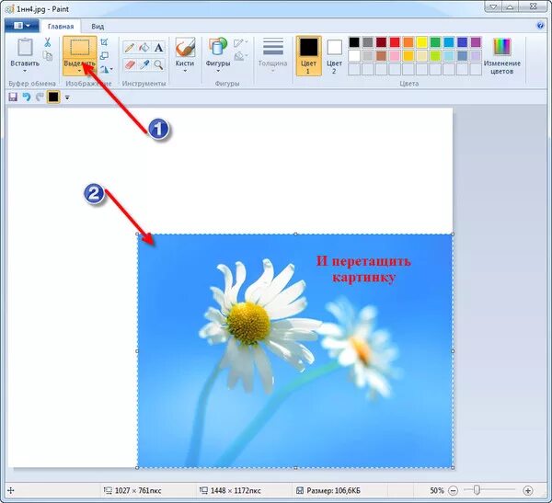Click the Rotate or flip icon
This screenshot has width=552, height=503.
104,69
